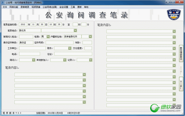Focus the 被询问人姓名 input field
Image resolution: width=185 pixels, height=116 pixels.
tap(26, 37)
